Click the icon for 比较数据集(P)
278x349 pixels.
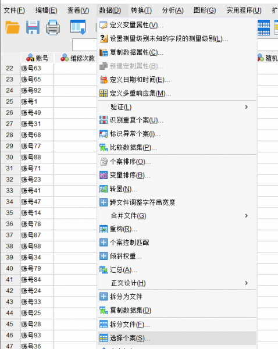(x=104, y=148)
